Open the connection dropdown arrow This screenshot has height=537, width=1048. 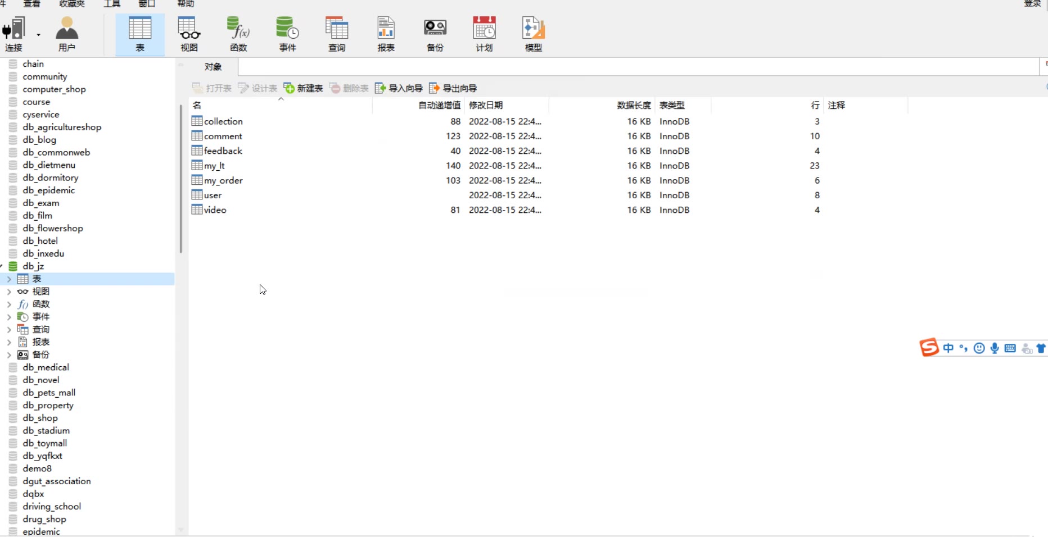(x=39, y=35)
